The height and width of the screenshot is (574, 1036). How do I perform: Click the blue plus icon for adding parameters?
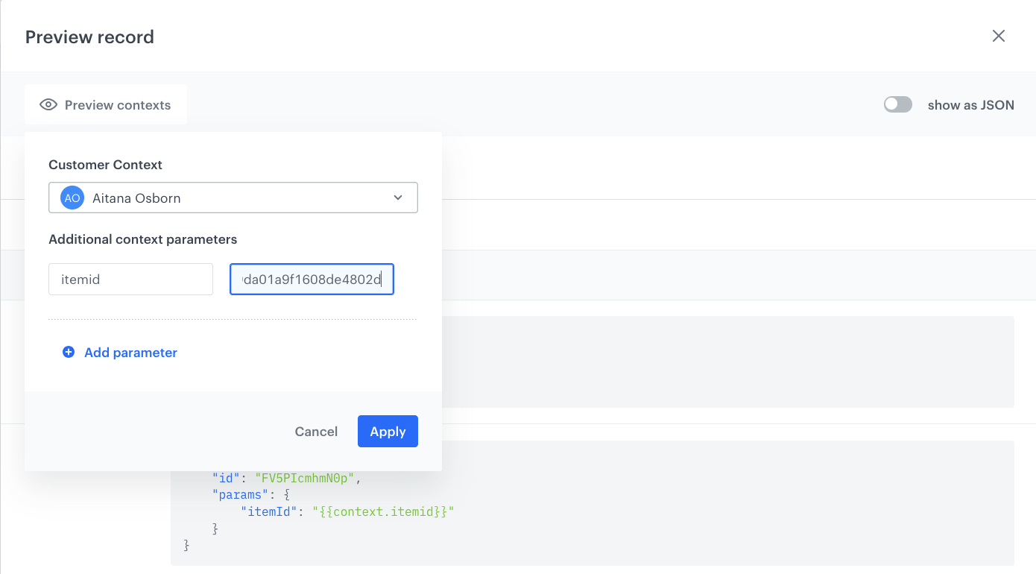(x=69, y=353)
